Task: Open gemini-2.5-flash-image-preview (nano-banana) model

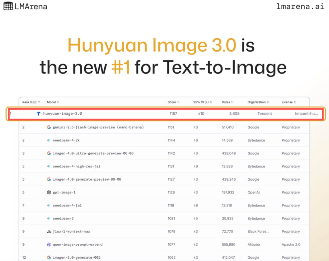Action: pyautogui.click(x=98, y=127)
